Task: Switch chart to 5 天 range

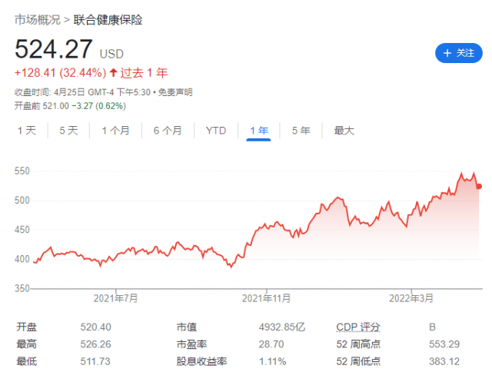Action: [68, 131]
